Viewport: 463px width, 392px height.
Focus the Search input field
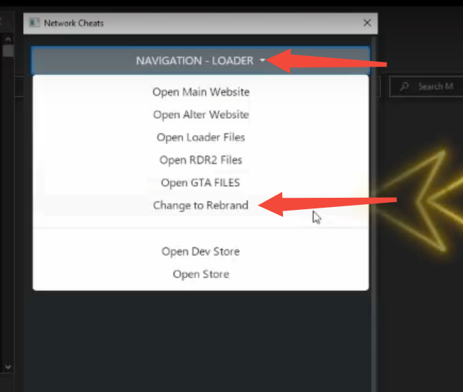(x=434, y=86)
